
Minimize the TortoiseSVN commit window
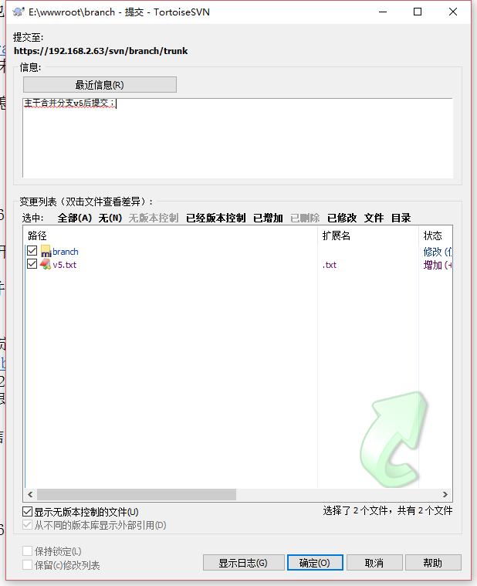coord(383,12)
